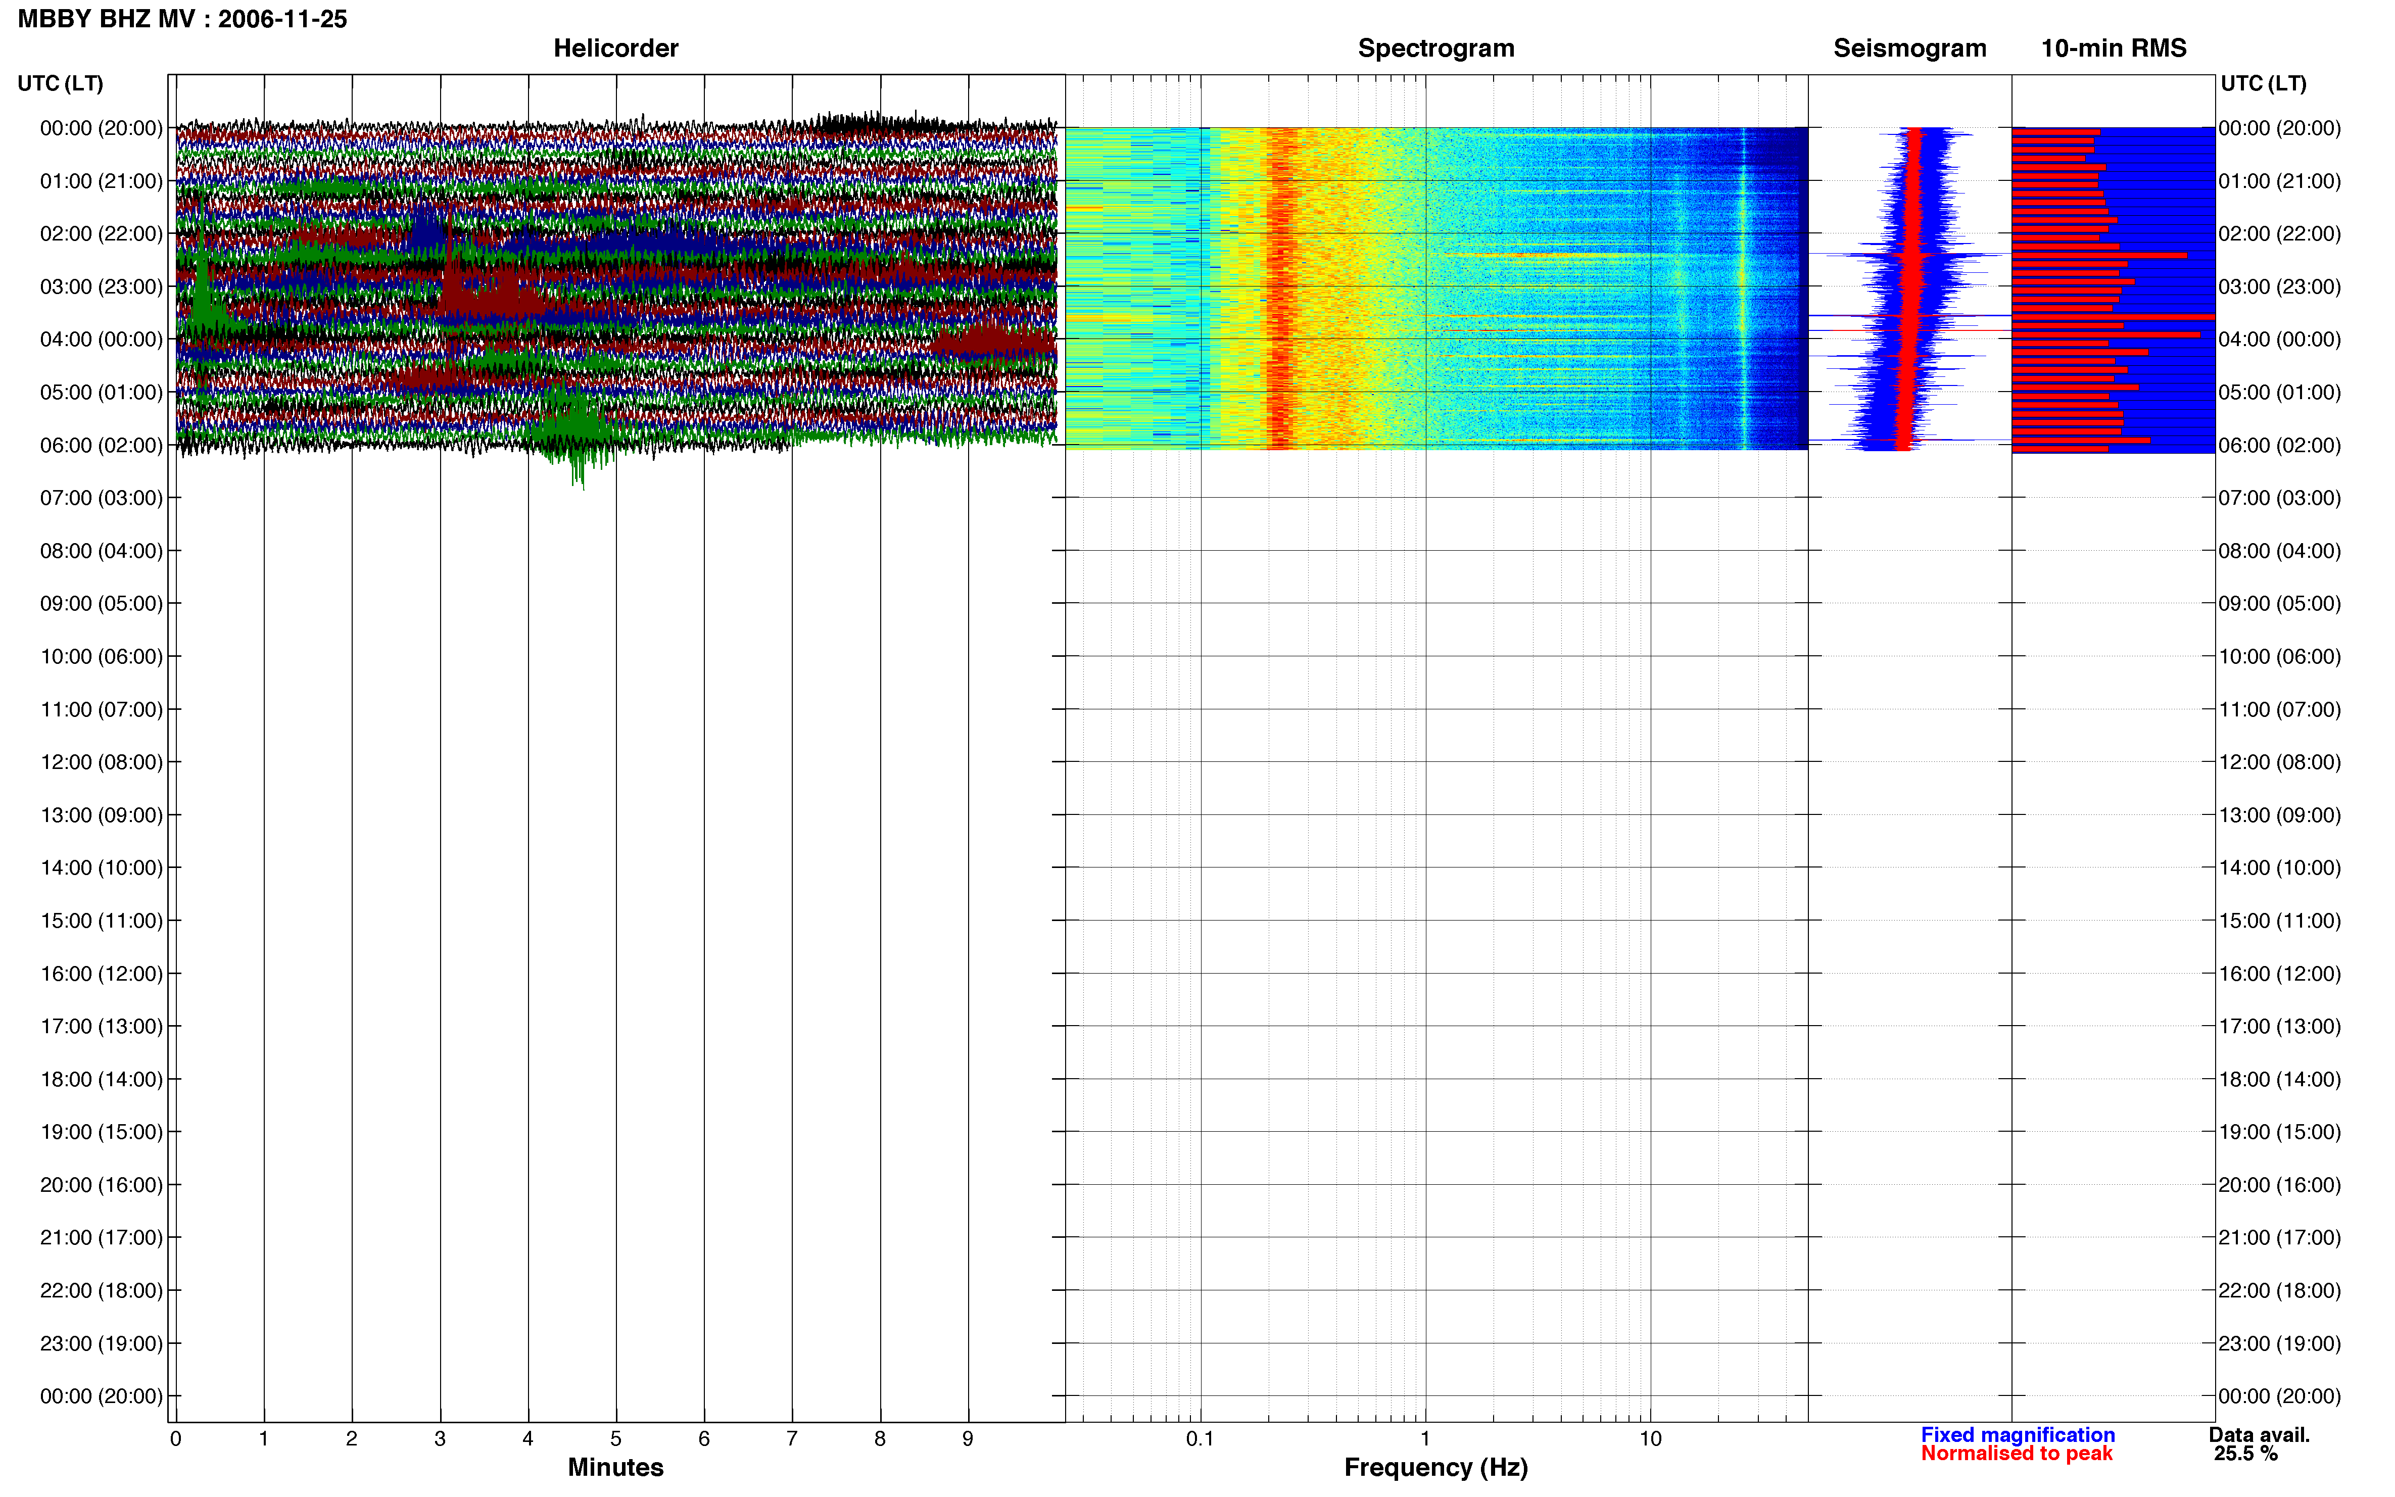Click the left '20:00 (16:00)' time label

point(101,1184)
